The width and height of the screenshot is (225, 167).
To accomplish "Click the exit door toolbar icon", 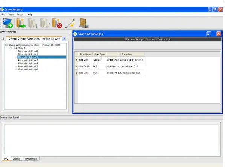I will (84, 23).
